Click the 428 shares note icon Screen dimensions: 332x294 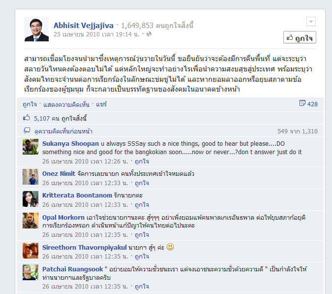coord(302,103)
